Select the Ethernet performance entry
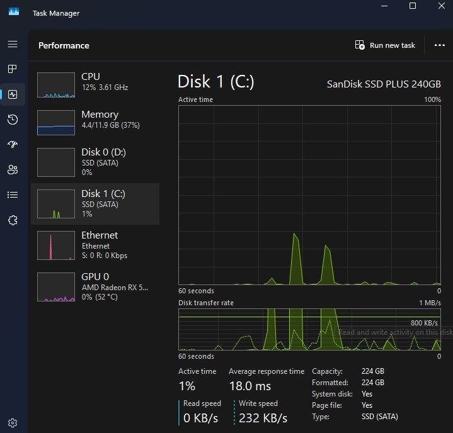Viewport: 453px width, 433px height. [x=95, y=245]
